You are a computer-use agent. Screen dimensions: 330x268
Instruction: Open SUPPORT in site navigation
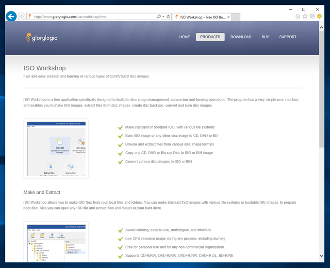pyautogui.click(x=288, y=37)
